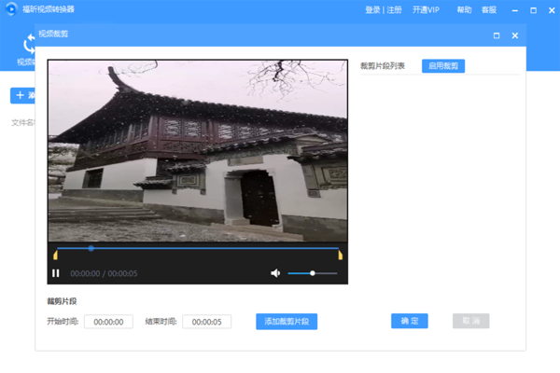Click the right yellow trim end marker
Screen dimensions: 560x373
[x=341, y=255]
